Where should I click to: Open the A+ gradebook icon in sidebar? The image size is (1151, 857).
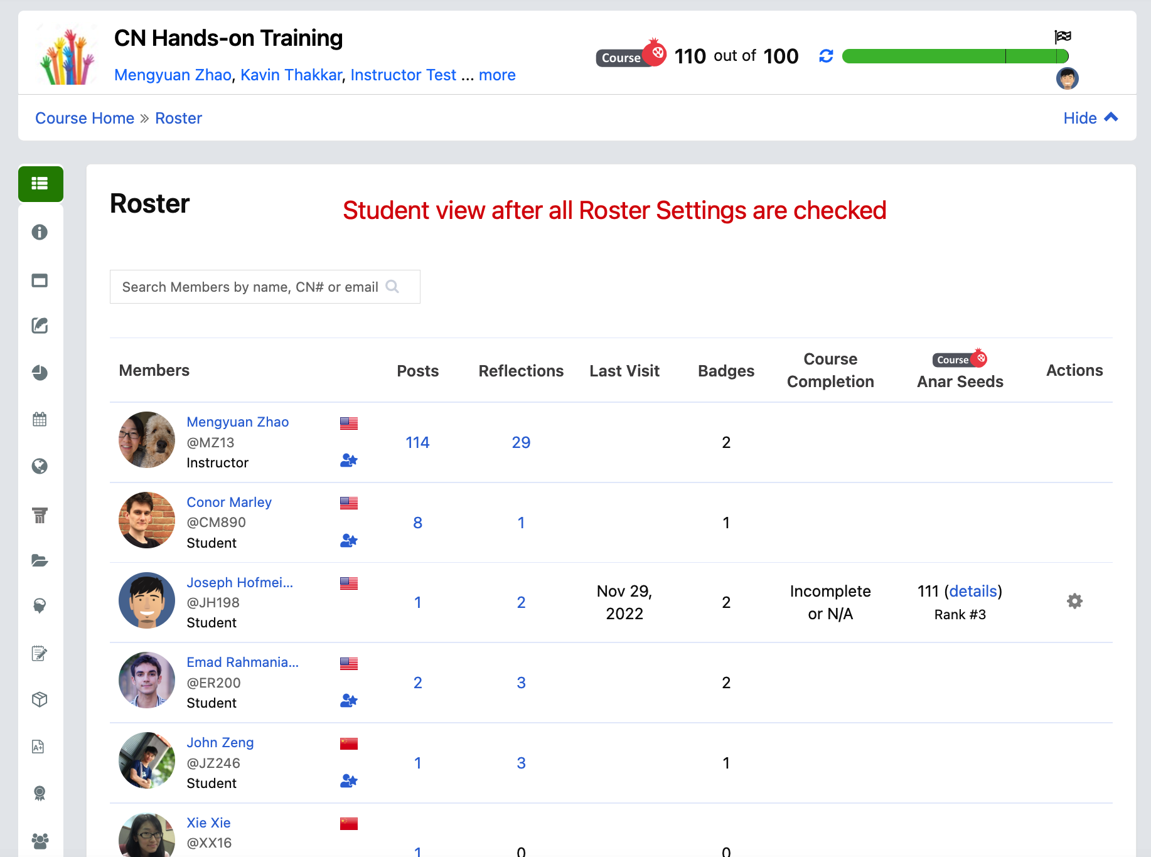[x=40, y=747]
